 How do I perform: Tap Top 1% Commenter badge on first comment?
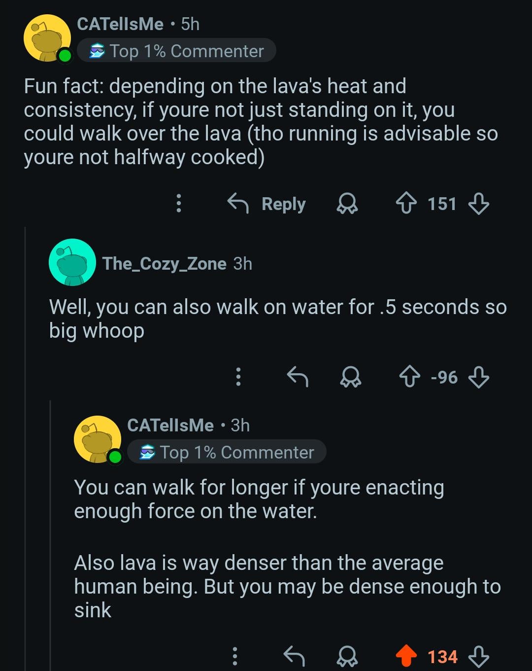176,51
